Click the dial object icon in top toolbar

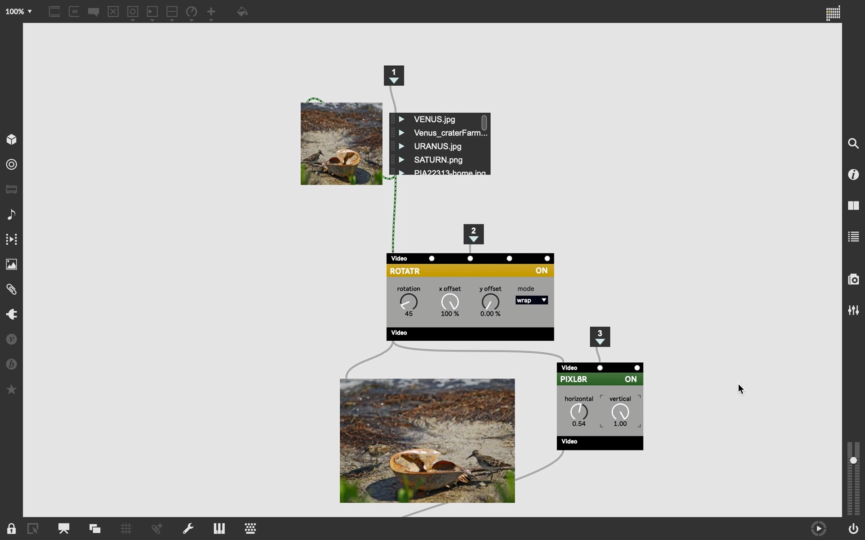191,12
